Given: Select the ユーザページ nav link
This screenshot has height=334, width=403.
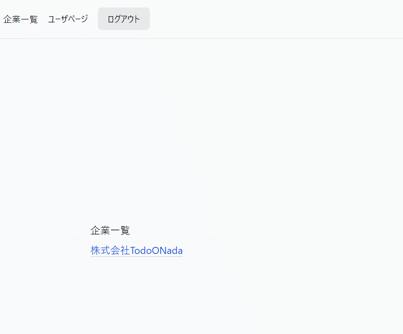Looking at the screenshot, I should [68, 19].
